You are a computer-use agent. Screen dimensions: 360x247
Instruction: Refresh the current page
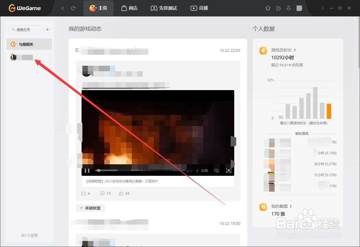(73, 8)
